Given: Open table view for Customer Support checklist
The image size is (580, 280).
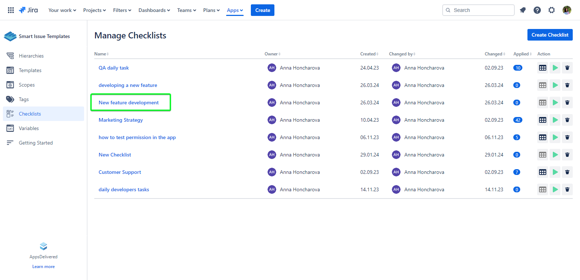Looking at the screenshot, I should [x=543, y=172].
